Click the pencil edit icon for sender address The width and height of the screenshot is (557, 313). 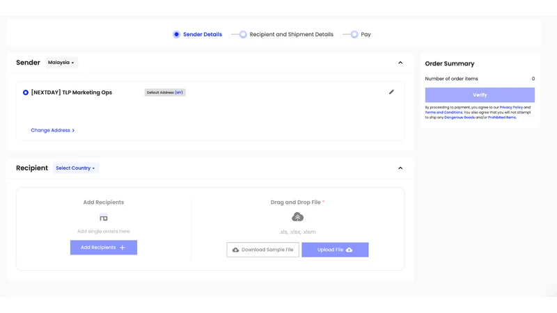click(x=391, y=92)
